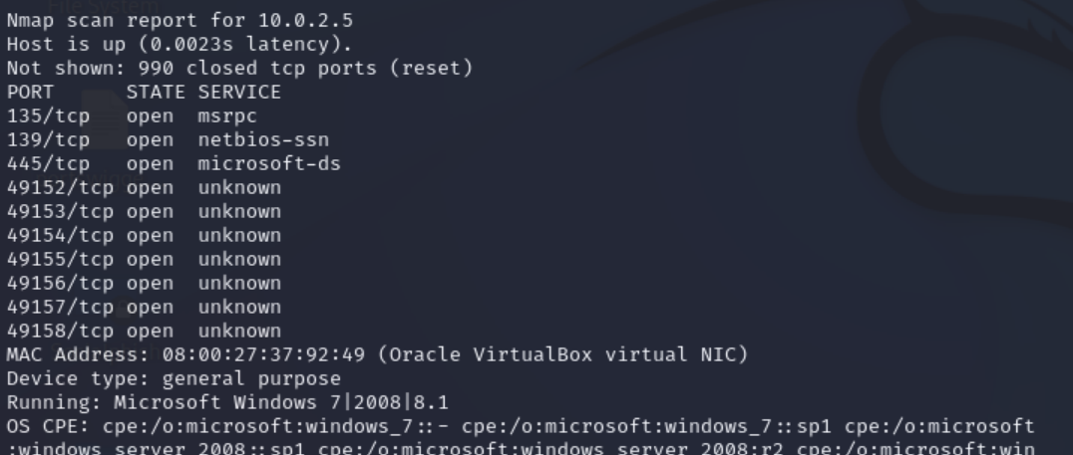1073x455 pixels.
Task: Click the SERVICE column header
Action: click(239, 93)
